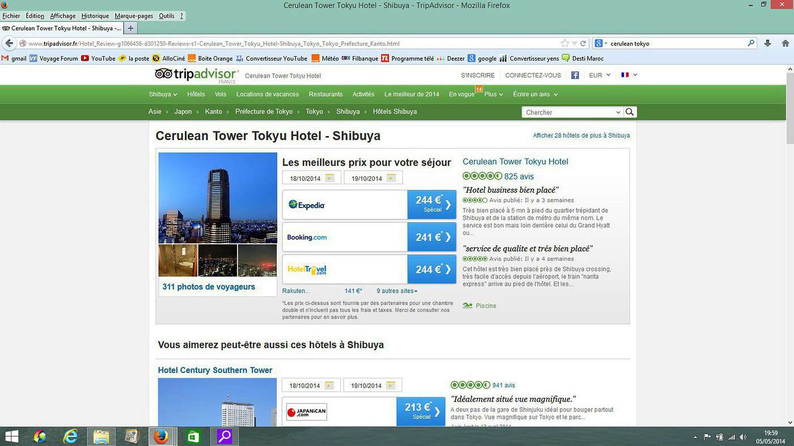Open the EUR currency dropdown
The height and width of the screenshot is (446, 794).
(x=599, y=75)
